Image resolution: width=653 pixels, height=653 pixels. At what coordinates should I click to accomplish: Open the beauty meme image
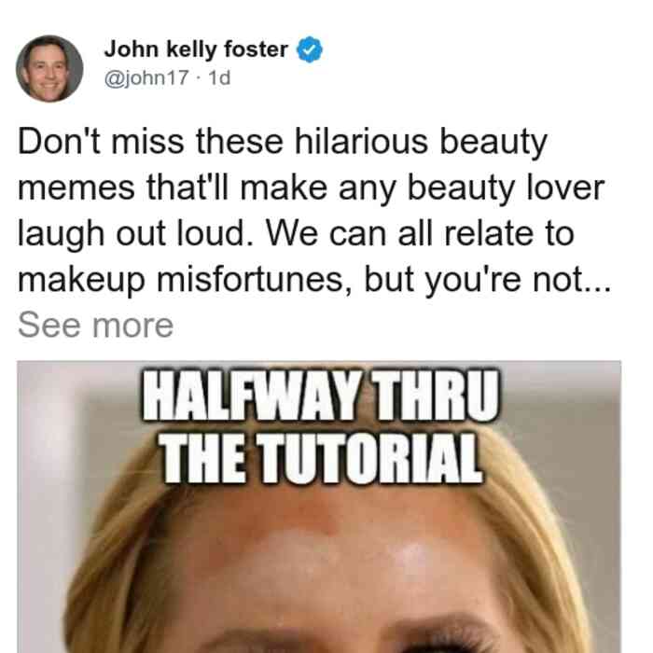(319, 507)
